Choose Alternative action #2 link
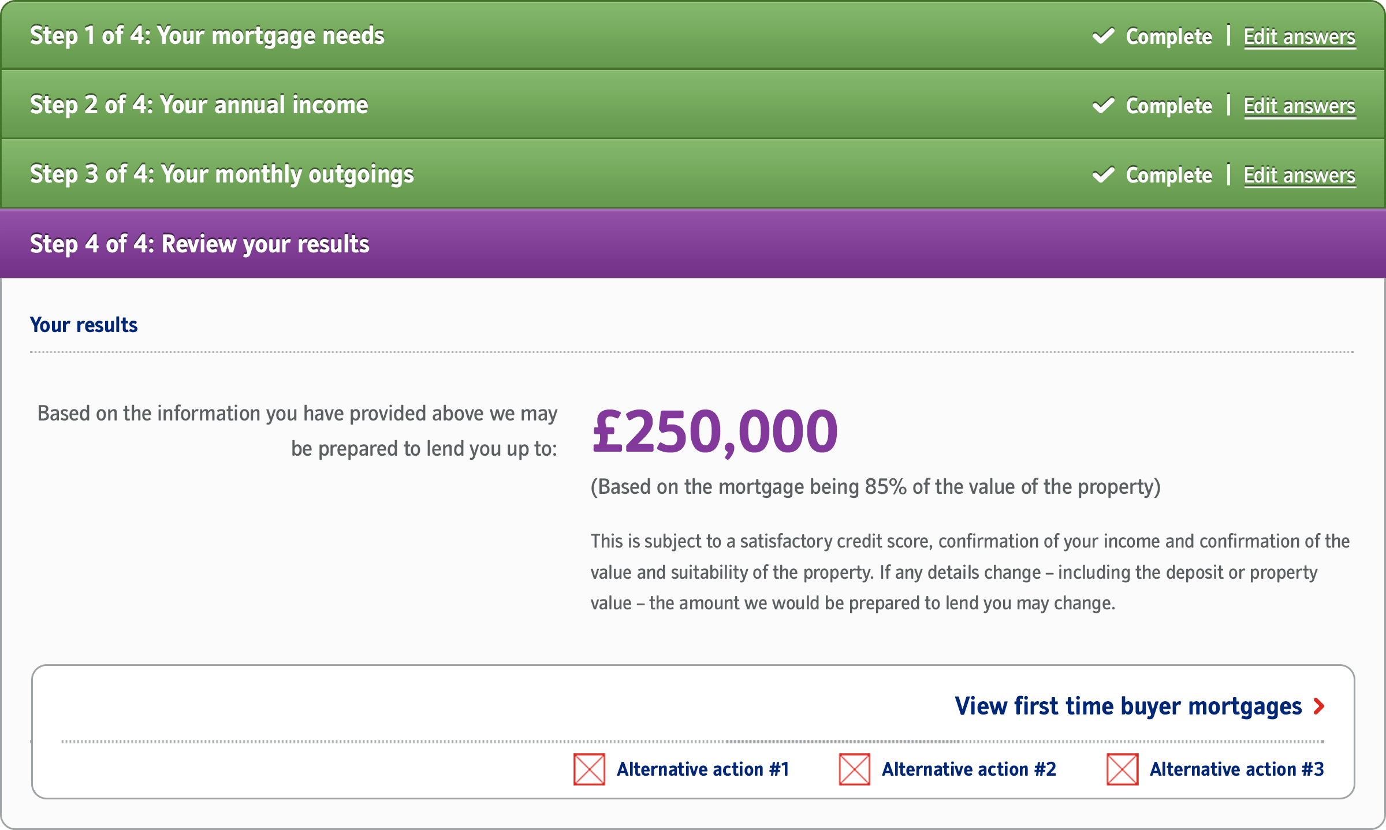 (968, 769)
